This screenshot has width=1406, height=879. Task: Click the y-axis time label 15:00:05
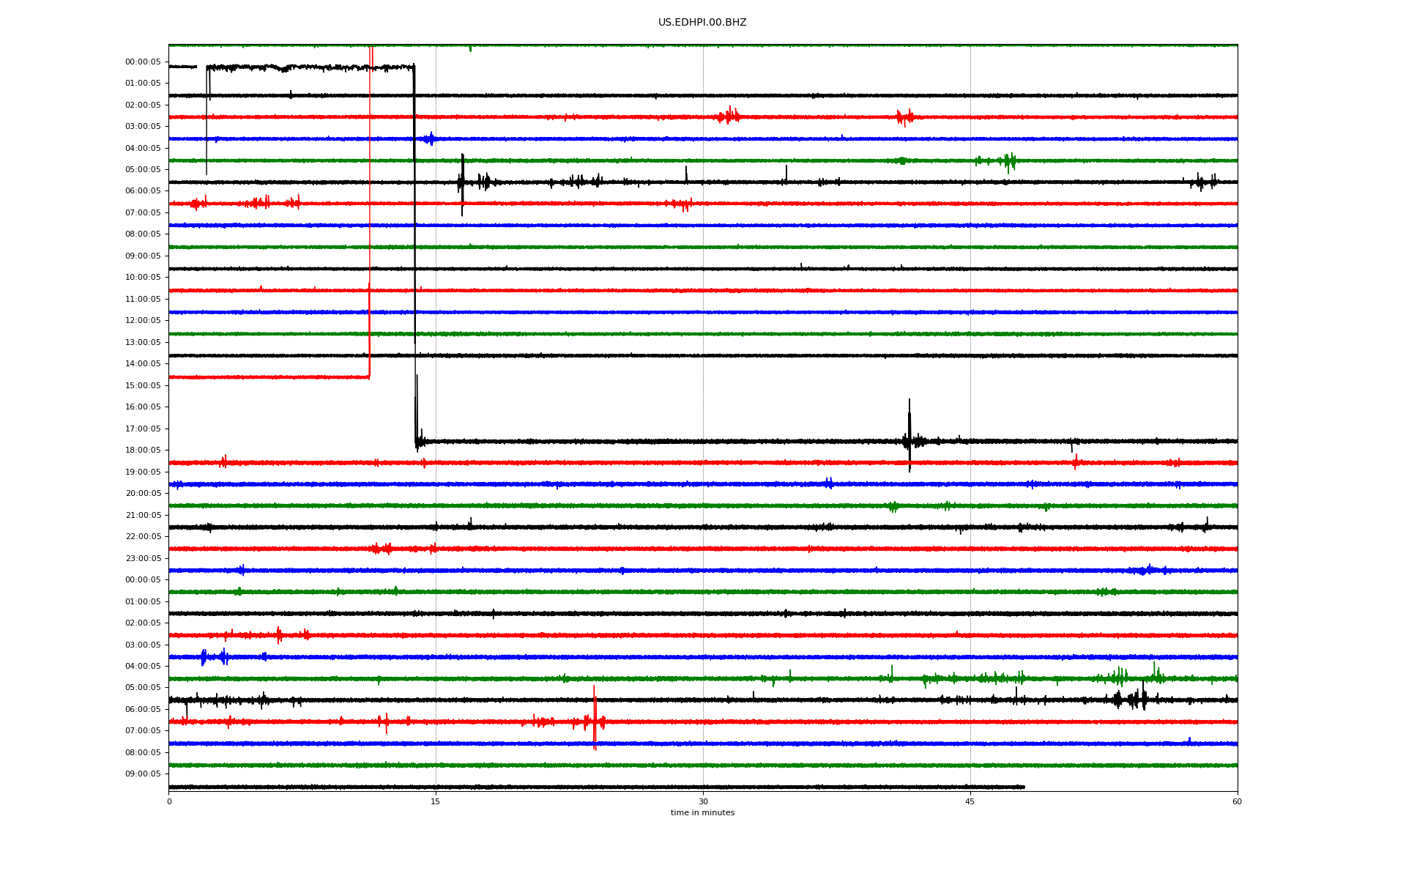click(143, 385)
